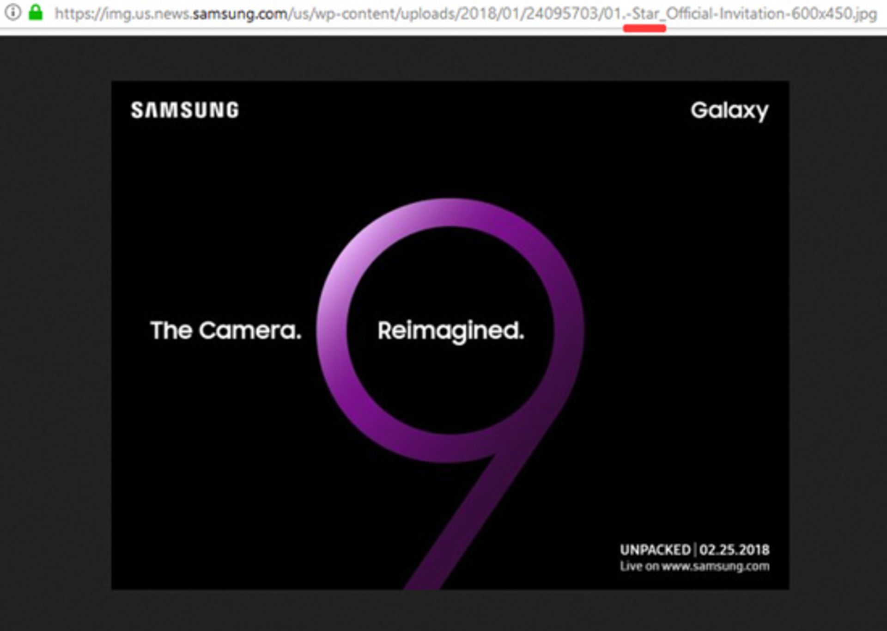Click the wp-content/uploads path segment in URL
The width and height of the screenshot is (887, 631).
[386, 14]
